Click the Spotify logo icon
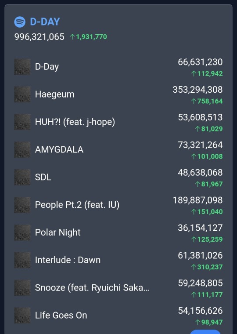237x334 pixels. (x=20, y=22)
